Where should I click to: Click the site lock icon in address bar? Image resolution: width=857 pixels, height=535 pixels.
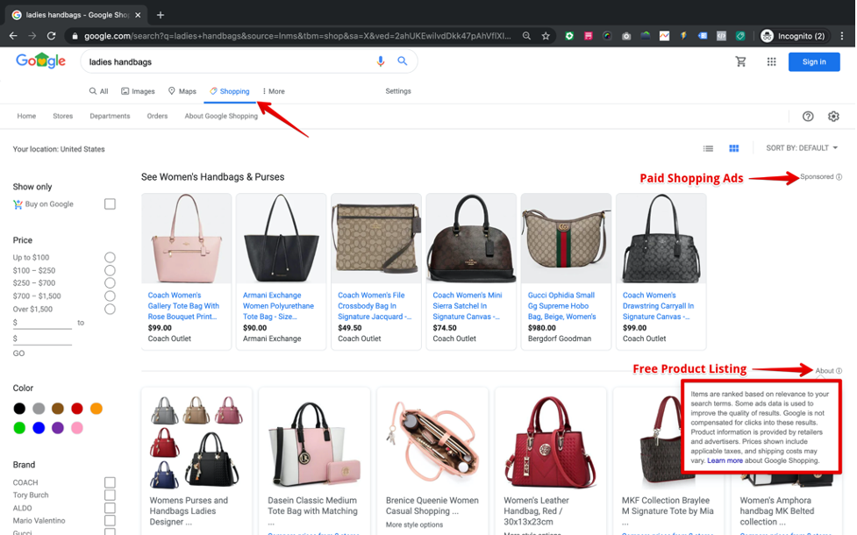74,36
